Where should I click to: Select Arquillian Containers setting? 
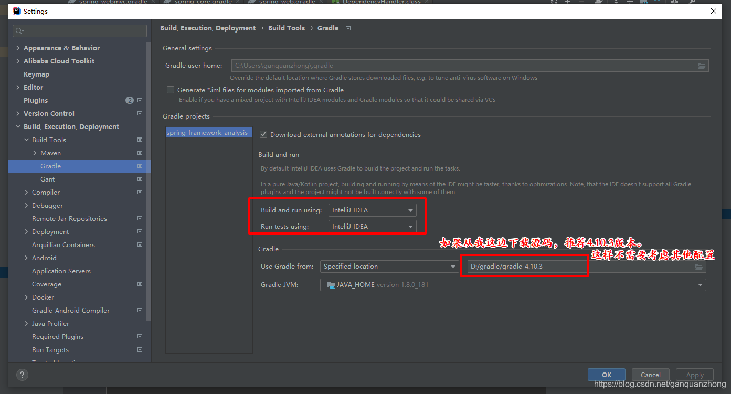pos(63,244)
